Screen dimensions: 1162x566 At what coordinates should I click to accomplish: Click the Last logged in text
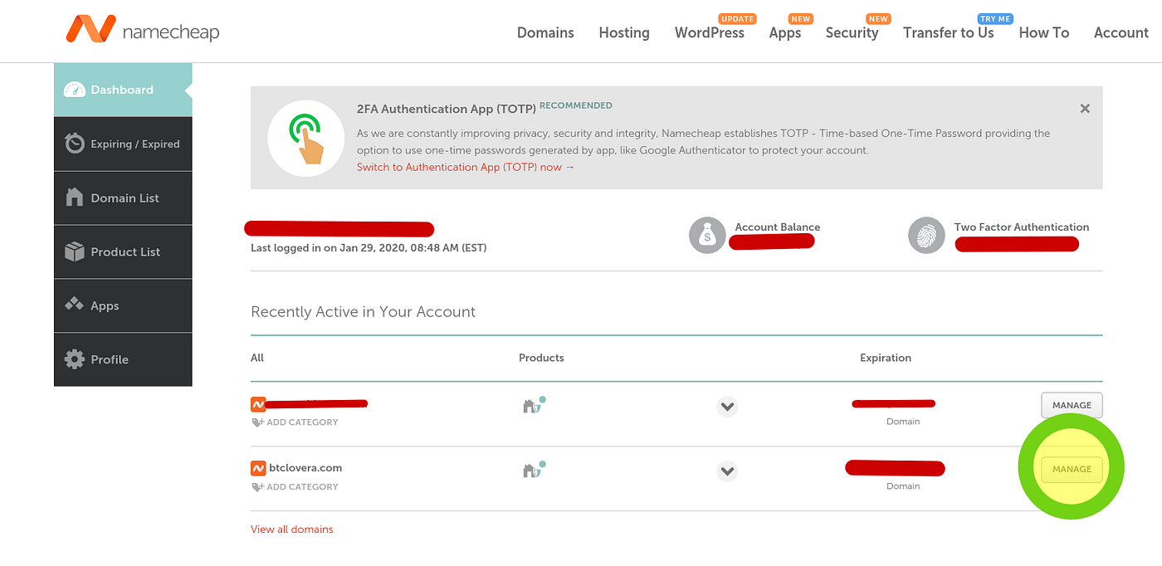point(369,247)
